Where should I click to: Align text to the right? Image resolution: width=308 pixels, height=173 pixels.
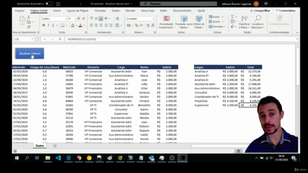click(x=101, y=25)
